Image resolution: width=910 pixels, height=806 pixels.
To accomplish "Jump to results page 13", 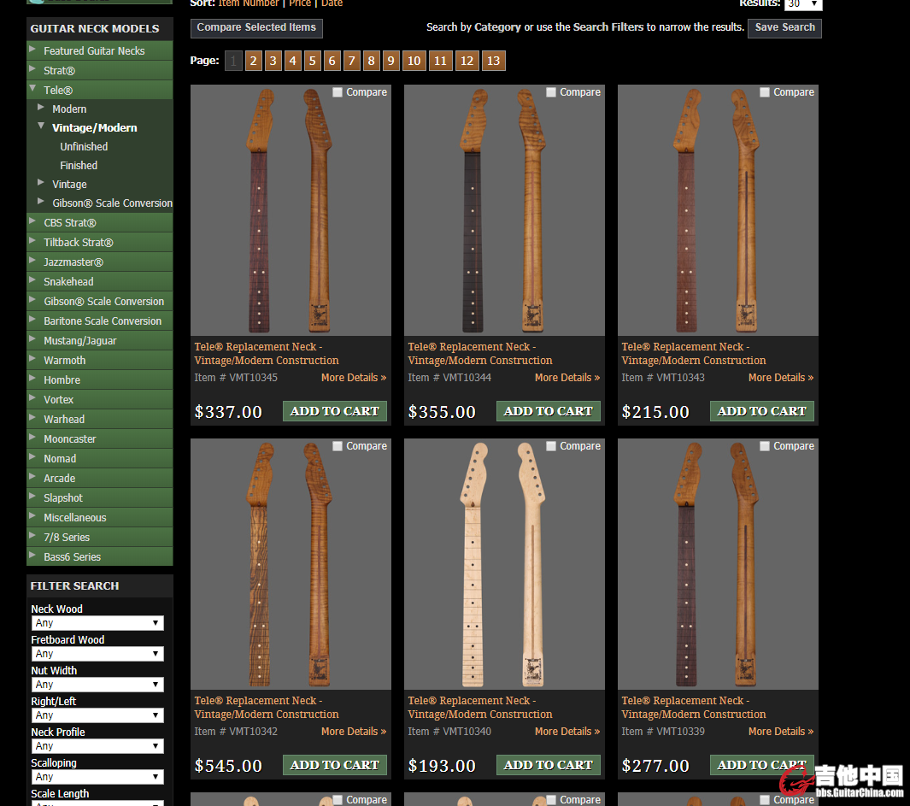I will click(493, 61).
